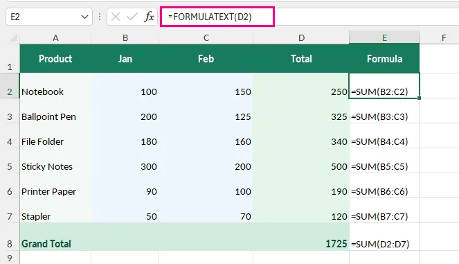Click Stapler's Jan value 50
Image resolution: width=459 pixels, height=264 pixels.
(125, 211)
